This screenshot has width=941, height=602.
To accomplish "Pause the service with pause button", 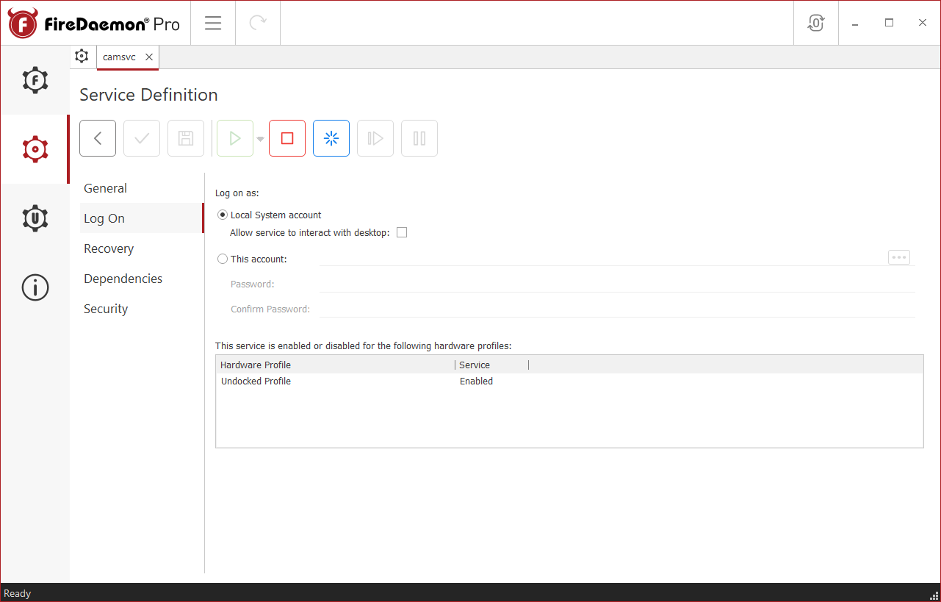I will [419, 138].
